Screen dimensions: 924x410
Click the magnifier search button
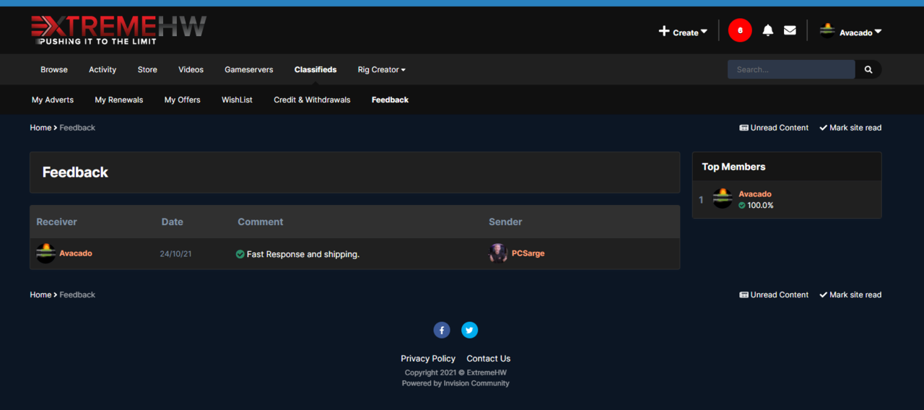868,69
